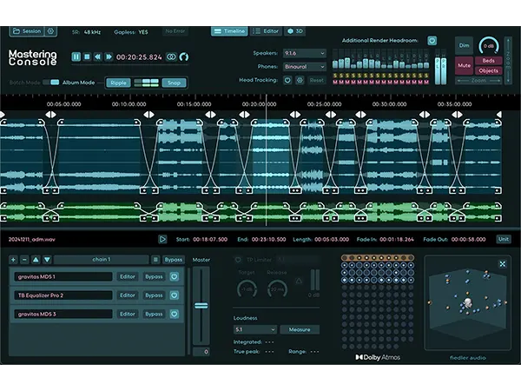
Task: Click the red Mute monitor button
Action: coord(465,65)
